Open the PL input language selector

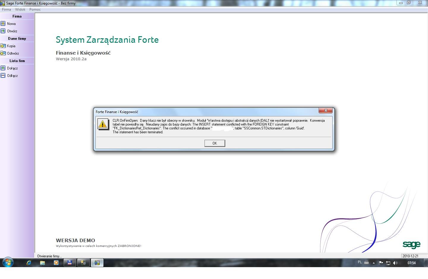tap(360, 262)
